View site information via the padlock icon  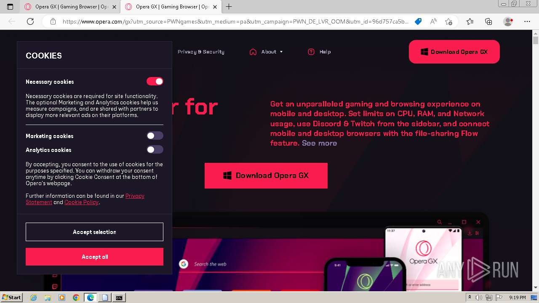coord(53,21)
